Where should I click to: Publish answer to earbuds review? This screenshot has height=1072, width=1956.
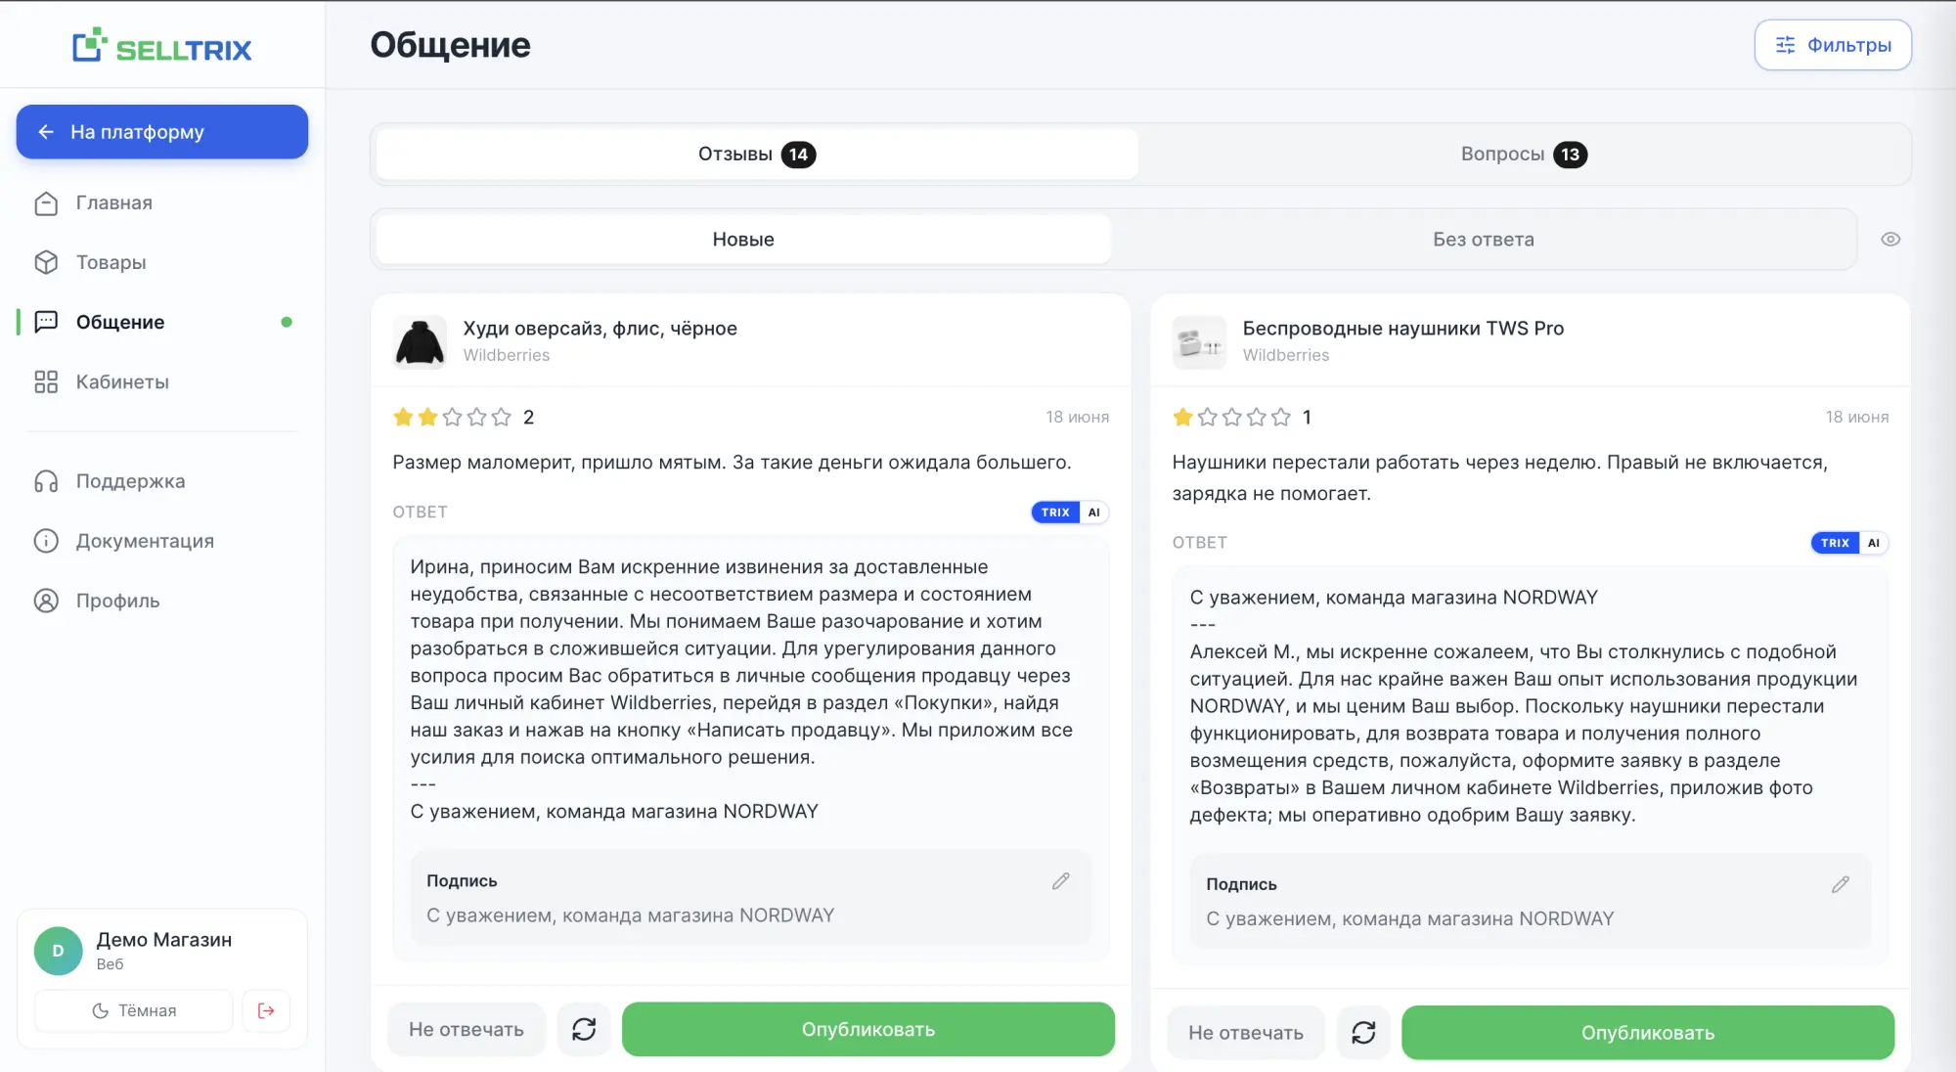click(x=1648, y=1033)
